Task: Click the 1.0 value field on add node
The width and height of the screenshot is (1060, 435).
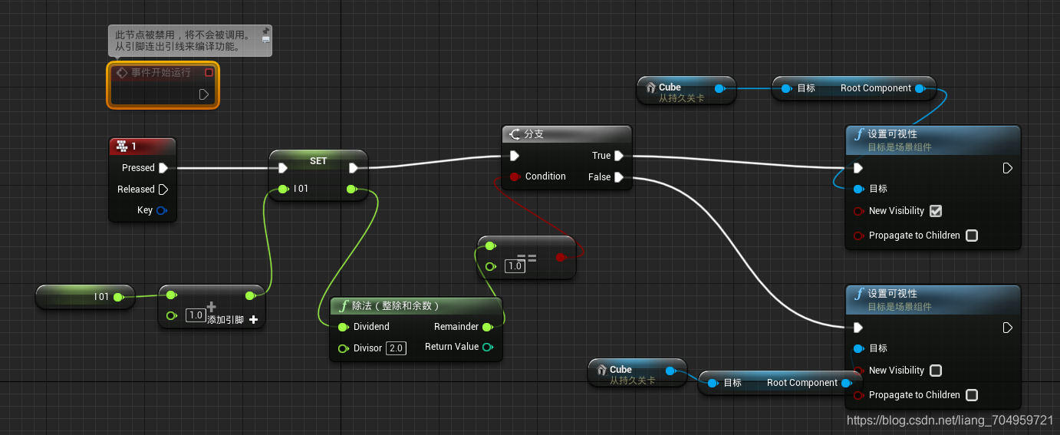Action: pyautogui.click(x=196, y=315)
